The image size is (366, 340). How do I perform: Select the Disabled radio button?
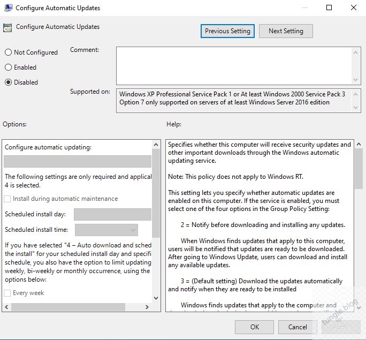[8, 82]
